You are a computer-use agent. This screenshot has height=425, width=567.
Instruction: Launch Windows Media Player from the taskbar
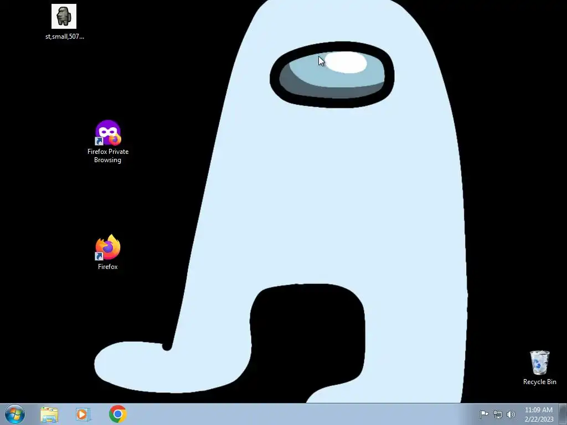pyautogui.click(x=83, y=414)
